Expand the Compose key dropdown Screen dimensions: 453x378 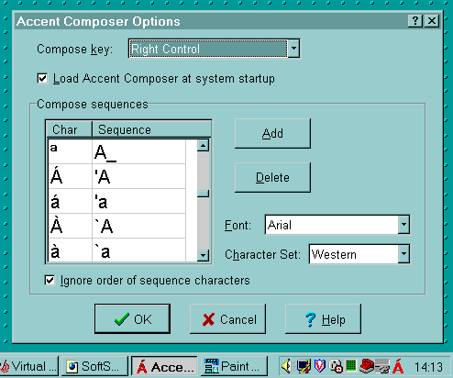coord(293,49)
